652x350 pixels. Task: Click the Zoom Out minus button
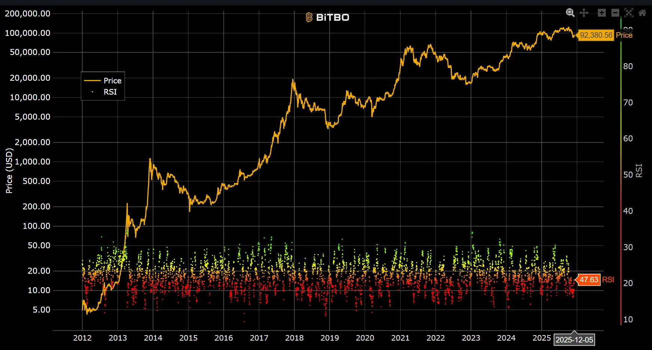(615, 13)
